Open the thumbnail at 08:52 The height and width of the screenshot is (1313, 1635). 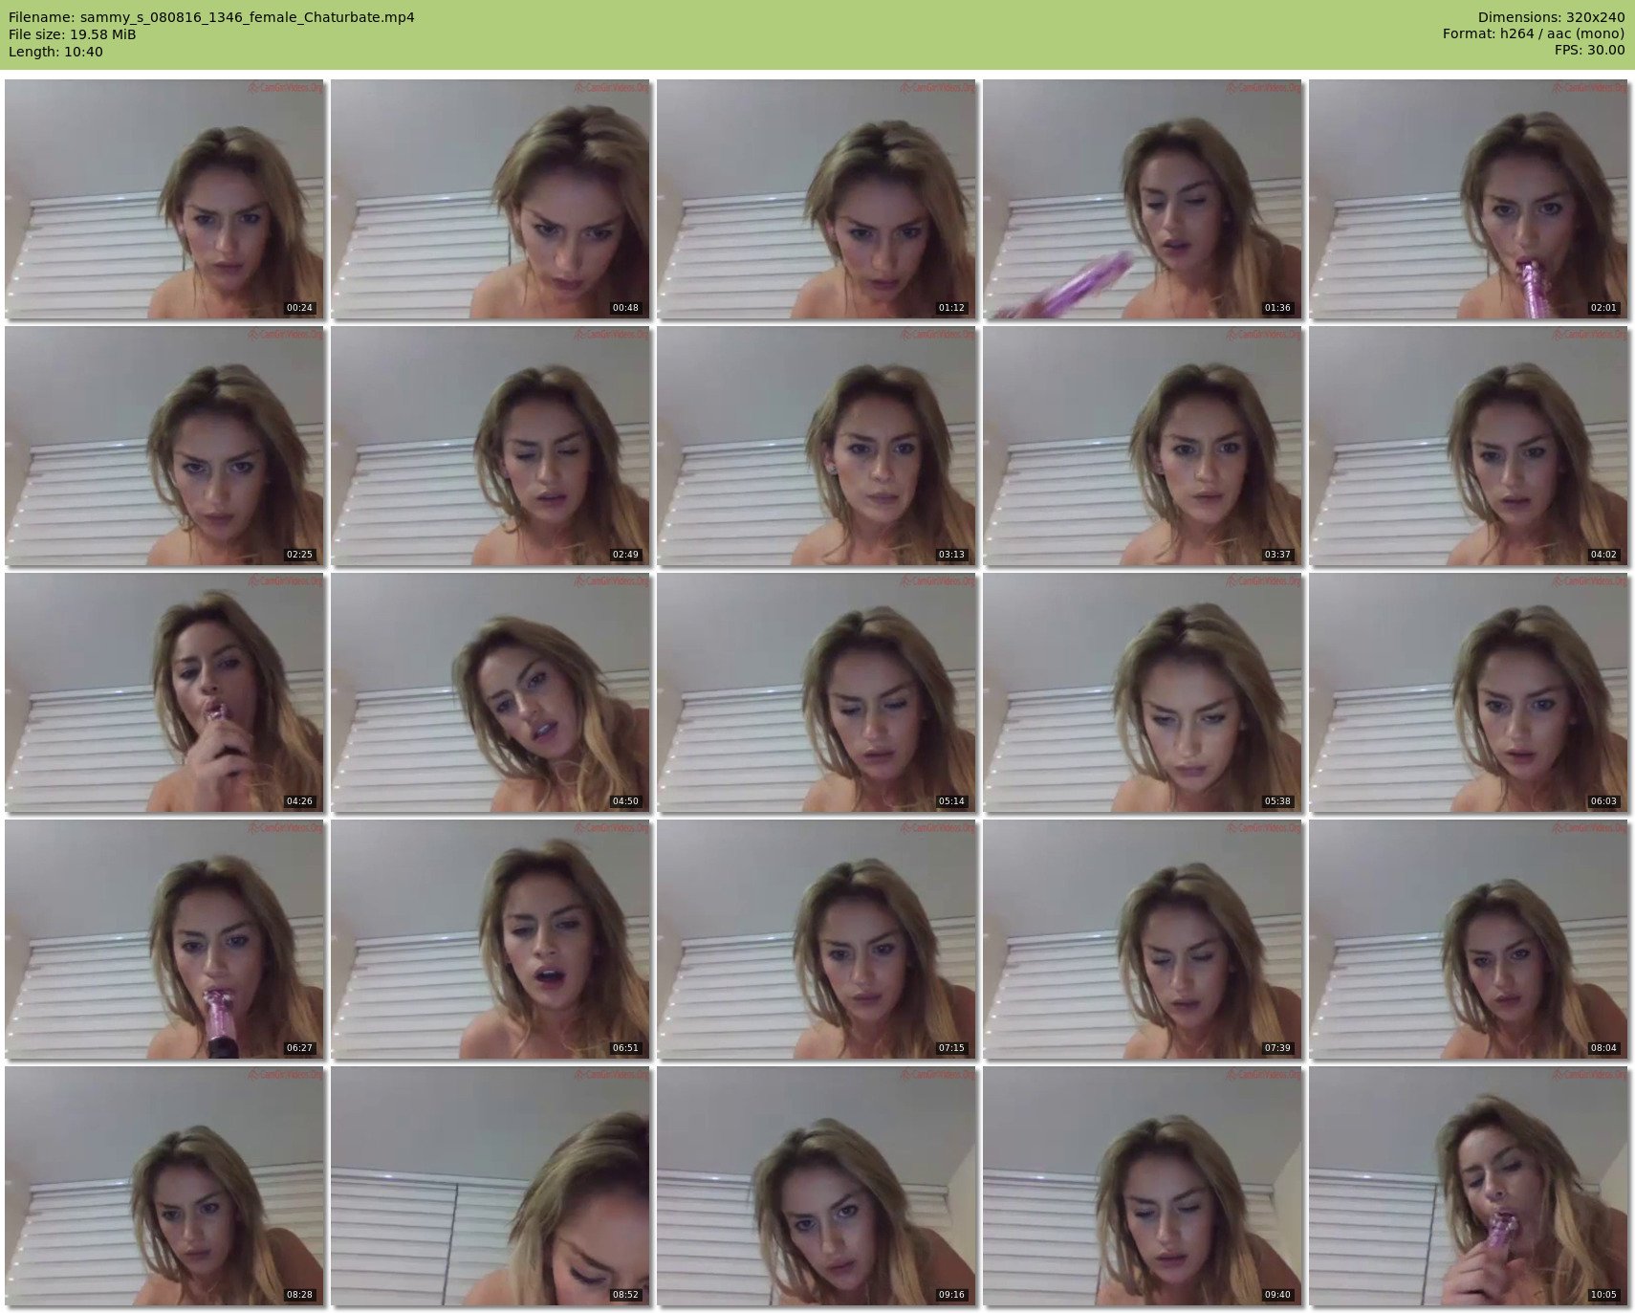pyautogui.click(x=490, y=1186)
